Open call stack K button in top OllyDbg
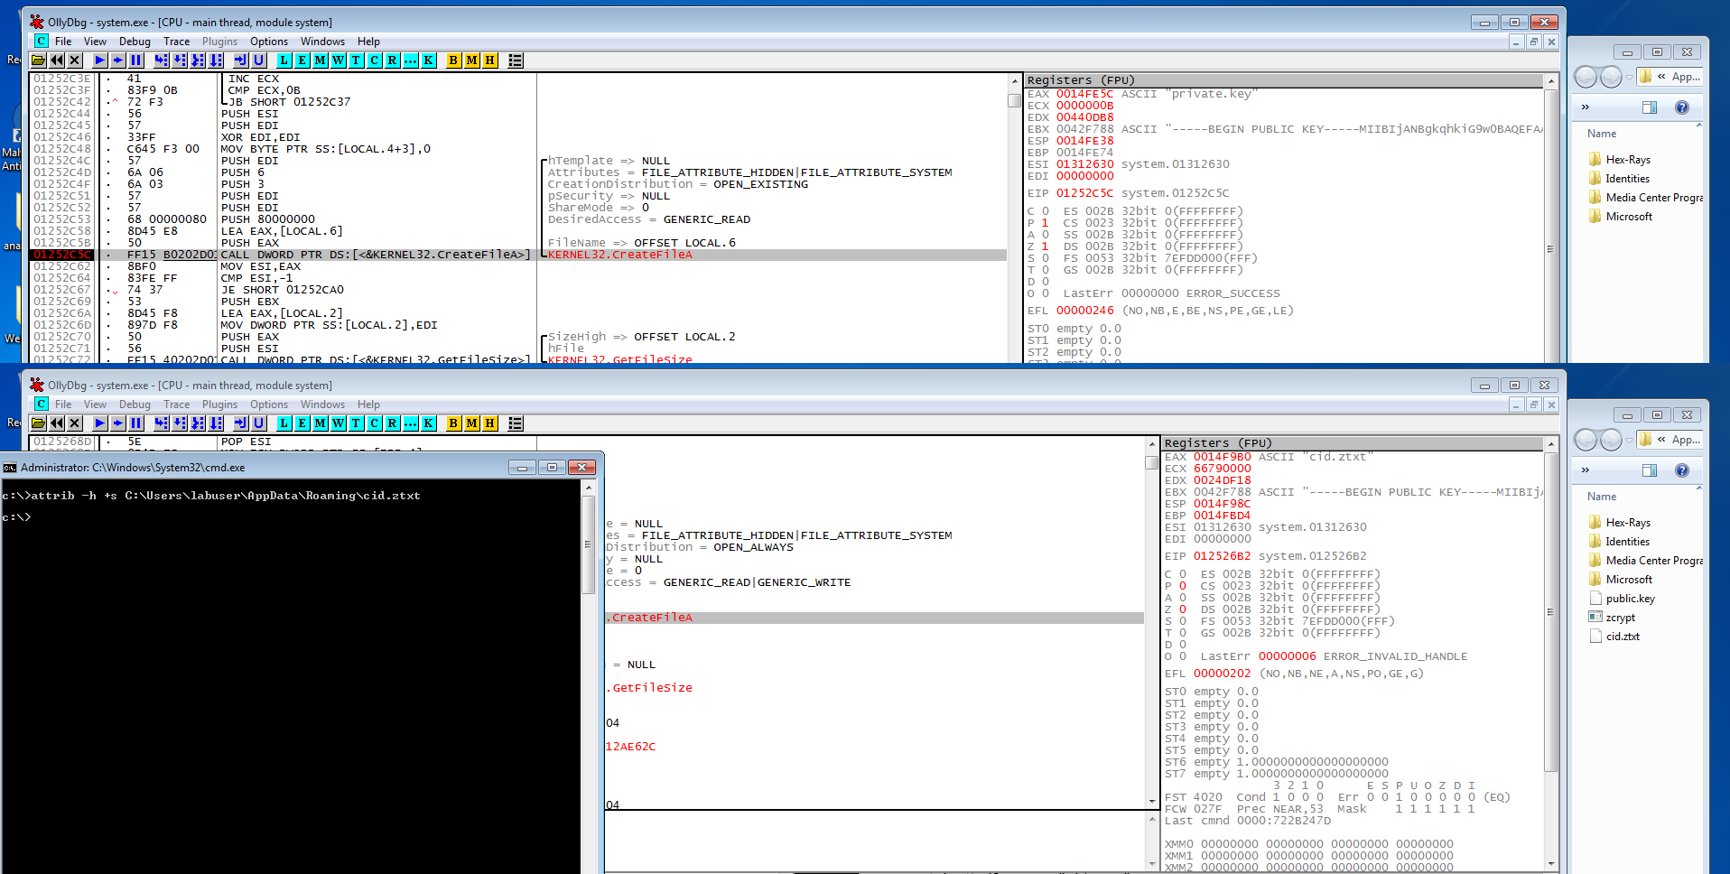The width and height of the screenshot is (1730, 874). click(428, 60)
